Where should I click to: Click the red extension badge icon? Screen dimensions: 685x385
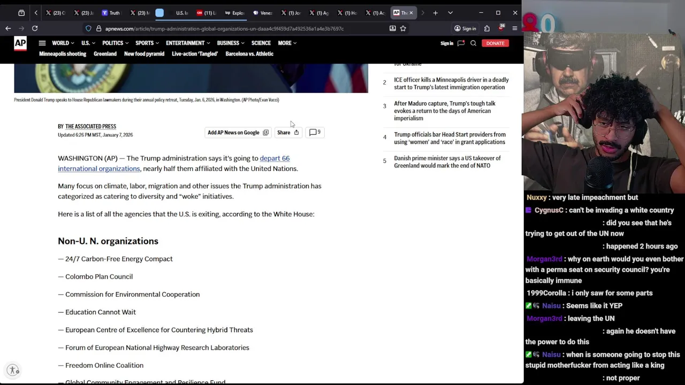pyautogui.click(x=501, y=28)
